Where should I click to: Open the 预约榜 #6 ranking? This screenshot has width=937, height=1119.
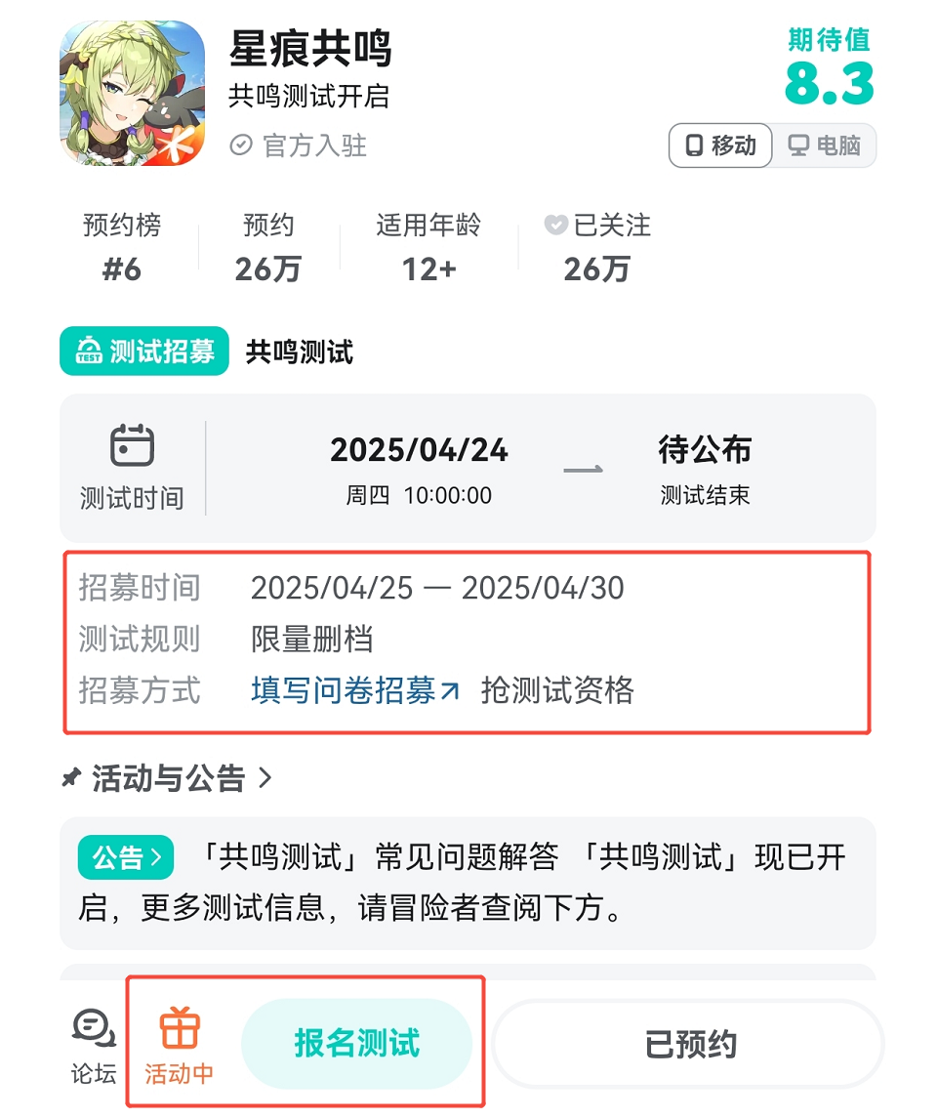pos(122,248)
